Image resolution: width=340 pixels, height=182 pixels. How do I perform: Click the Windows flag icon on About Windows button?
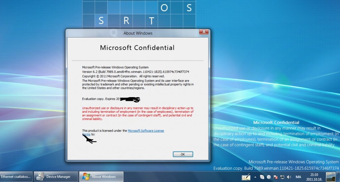pyautogui.click(x=86, y=177)
